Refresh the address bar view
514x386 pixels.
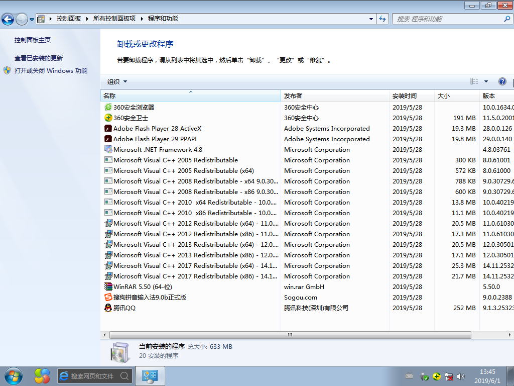click(x=382, y=19)
